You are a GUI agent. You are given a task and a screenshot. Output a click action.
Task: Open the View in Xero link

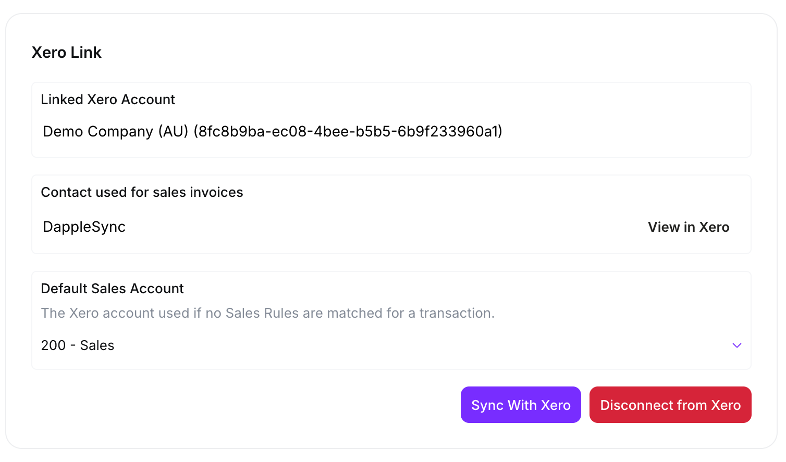pyautogui.click(x=688, y=227)
